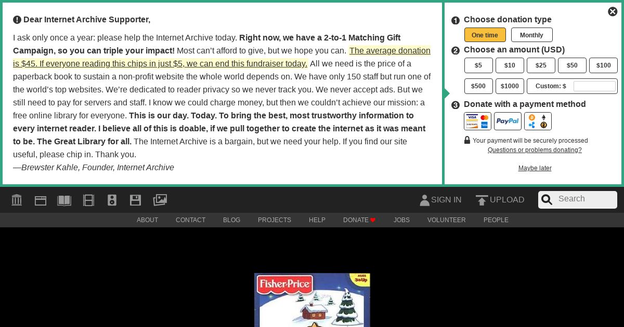Click the red heart next to Donate
This screenshot has height=327, width=624.
[373, 220]
